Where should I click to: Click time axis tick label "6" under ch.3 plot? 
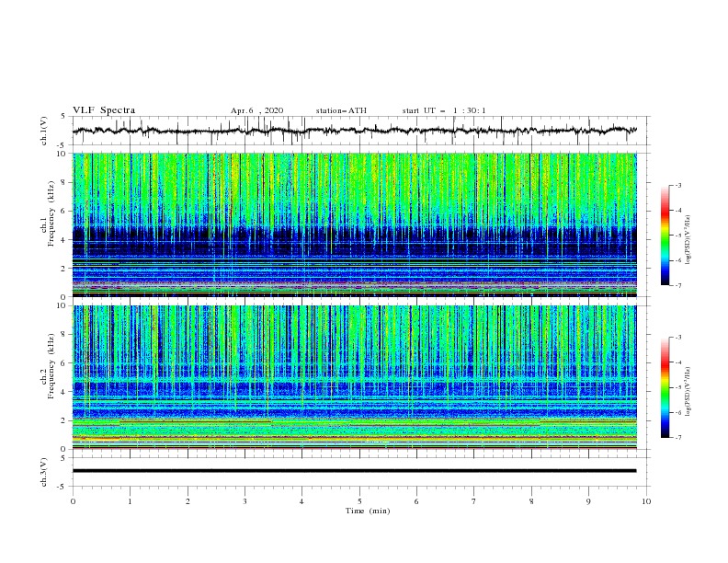(416, 501)
